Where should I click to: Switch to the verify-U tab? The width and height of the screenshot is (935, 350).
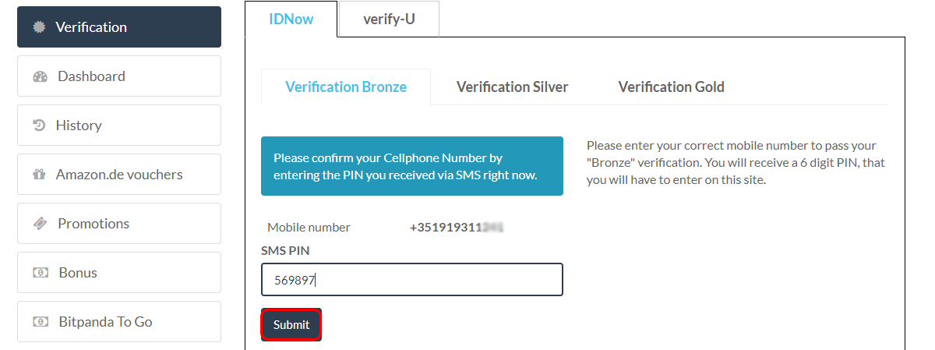coord(389,19)
